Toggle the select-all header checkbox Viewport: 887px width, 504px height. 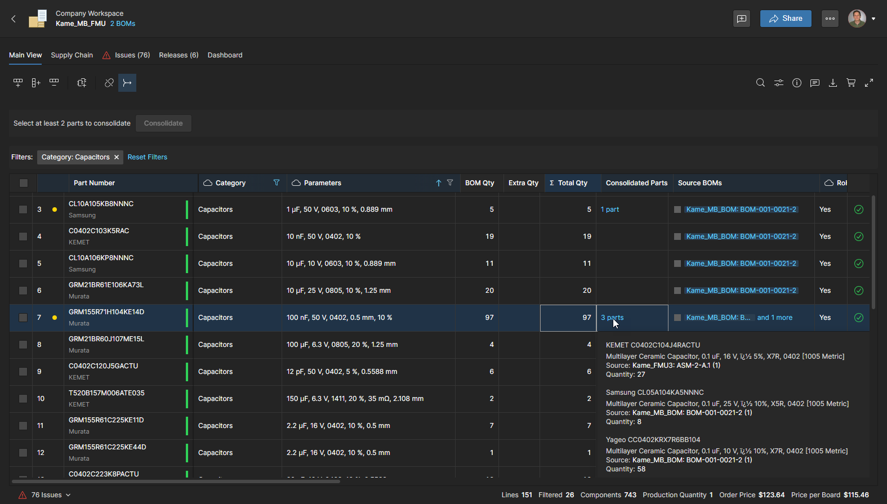pyautogui.click(x=24, y=183)
